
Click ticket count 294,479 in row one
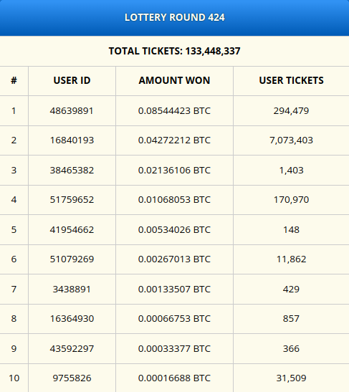point(291,111)
